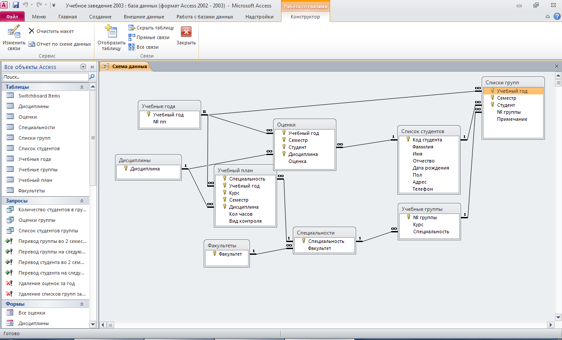Screen dimensions: 562x340
Task: Switch to the Создание tab
Action: click(100, 17)
